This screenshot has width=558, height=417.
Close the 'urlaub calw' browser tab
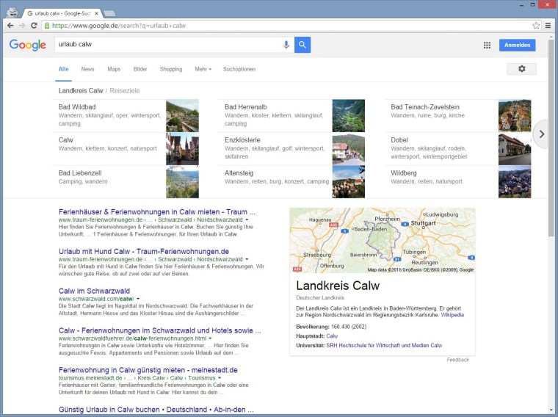tap(96, 13)
